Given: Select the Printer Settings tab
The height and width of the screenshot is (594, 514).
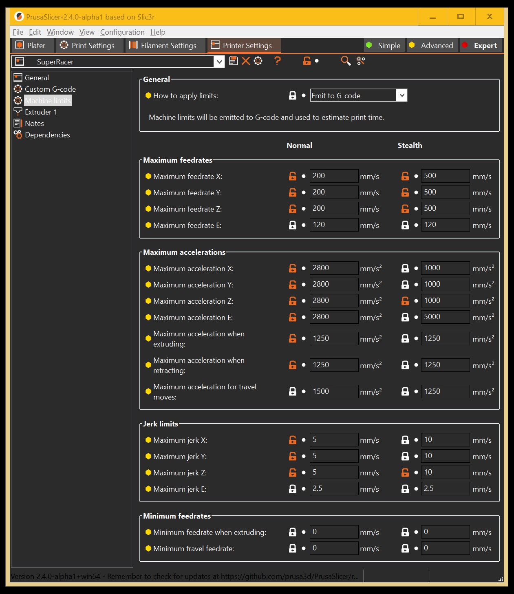Looking at the screenshot, I should click(244, 45).
